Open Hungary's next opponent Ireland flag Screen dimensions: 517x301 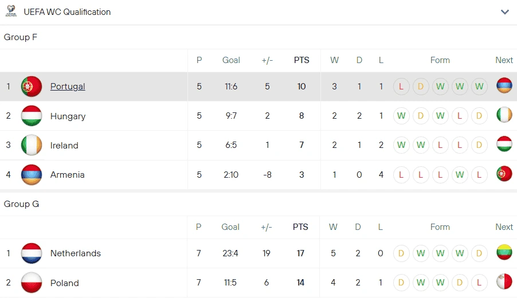504,116
